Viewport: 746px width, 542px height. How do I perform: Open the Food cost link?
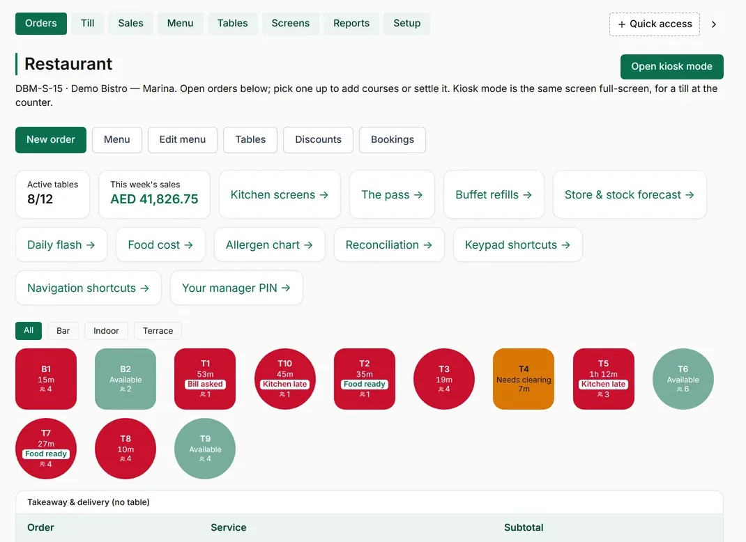click(x=160, y=245)
